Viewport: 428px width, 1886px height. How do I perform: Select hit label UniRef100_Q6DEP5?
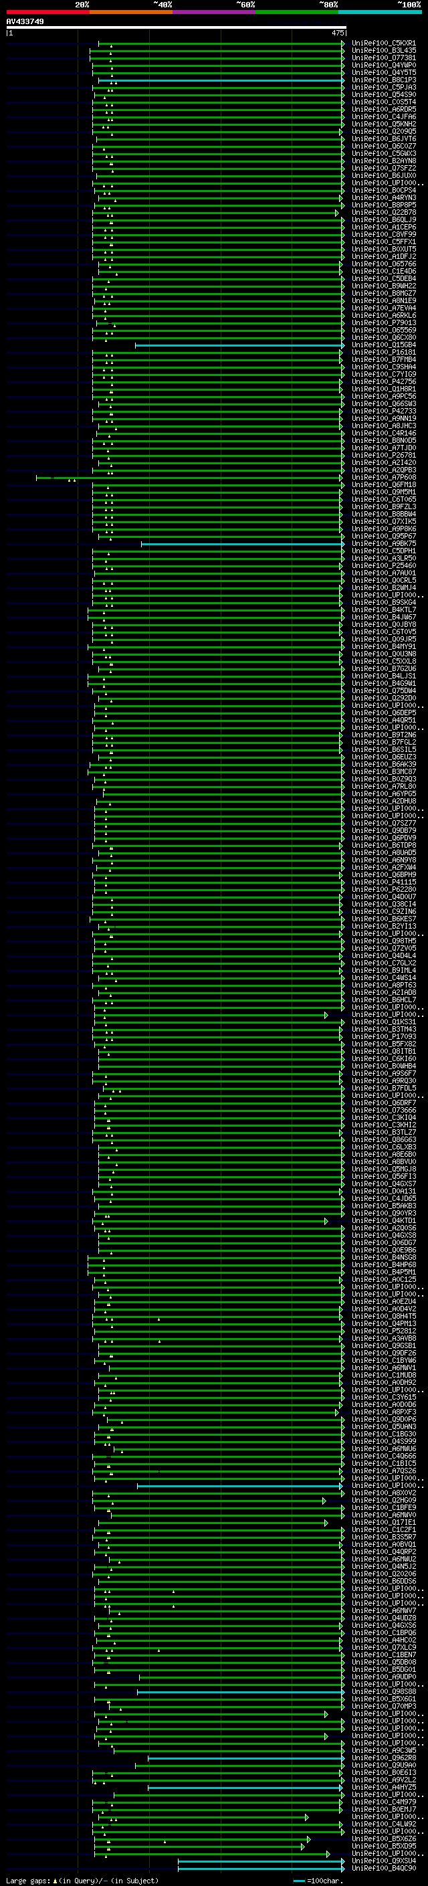(383, 713)
